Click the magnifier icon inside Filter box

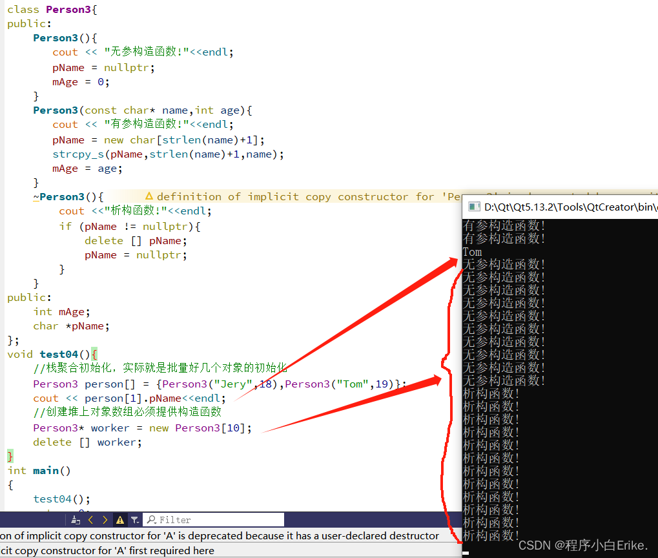tap(152, 520)
